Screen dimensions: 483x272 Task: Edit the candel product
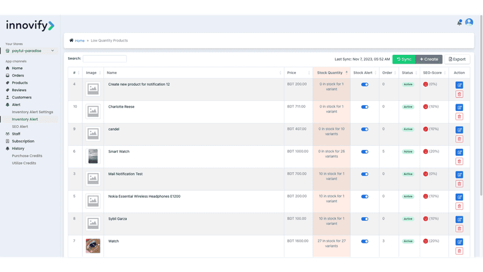459,130
